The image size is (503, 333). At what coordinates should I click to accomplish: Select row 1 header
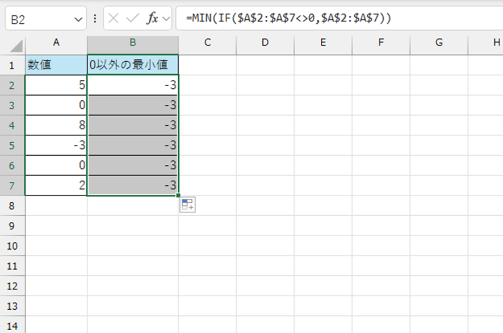(12, 65)
